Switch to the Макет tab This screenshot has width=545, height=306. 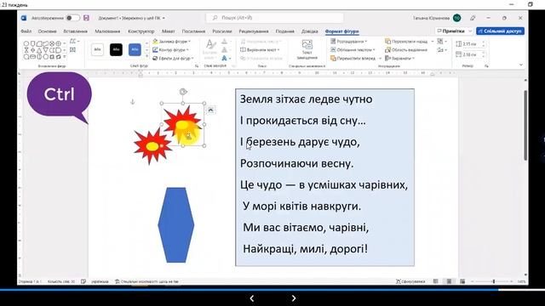pos(169,31)
